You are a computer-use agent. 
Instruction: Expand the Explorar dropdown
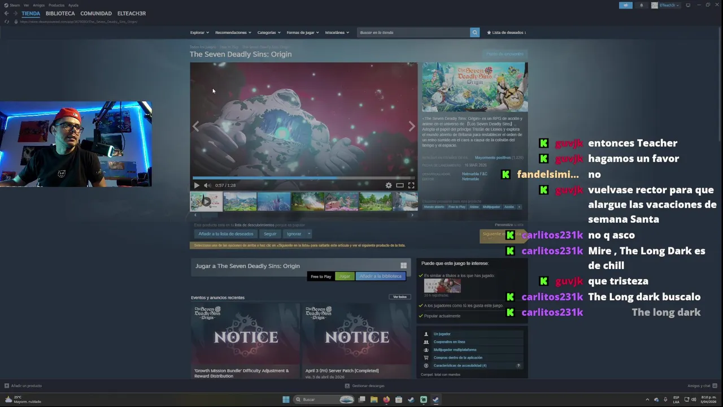199,32
